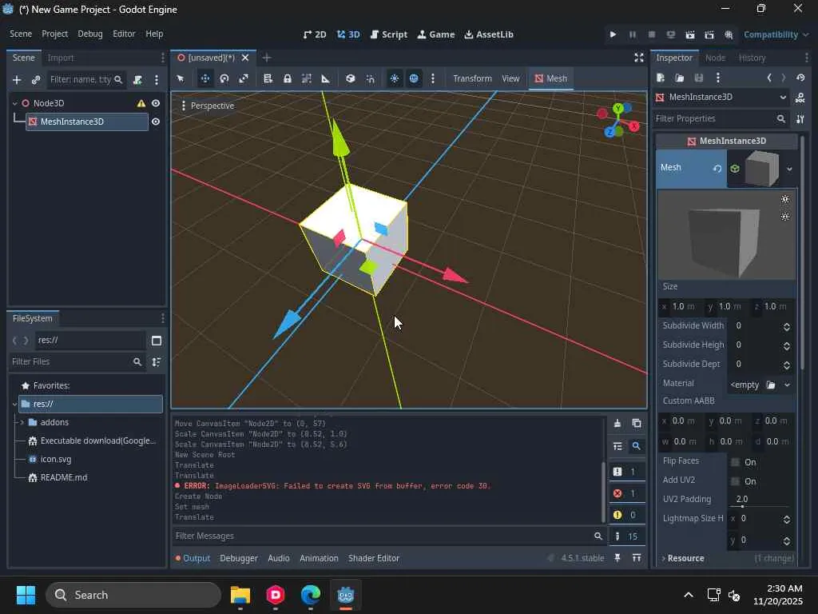
Task: Expand the Resource section in Inspector
Action: pos(685,558)
